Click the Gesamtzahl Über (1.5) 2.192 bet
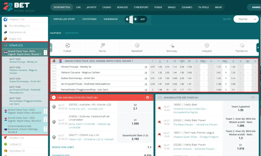Viewport: 261px width, 156px height. click(x=135, y=137)
